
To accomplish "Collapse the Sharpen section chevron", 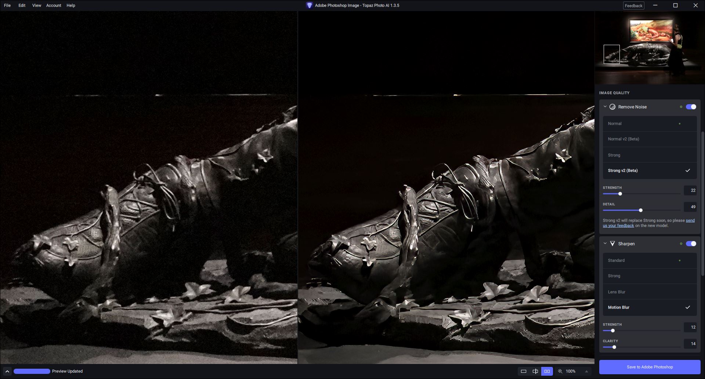I will click(x=605, y=244).
